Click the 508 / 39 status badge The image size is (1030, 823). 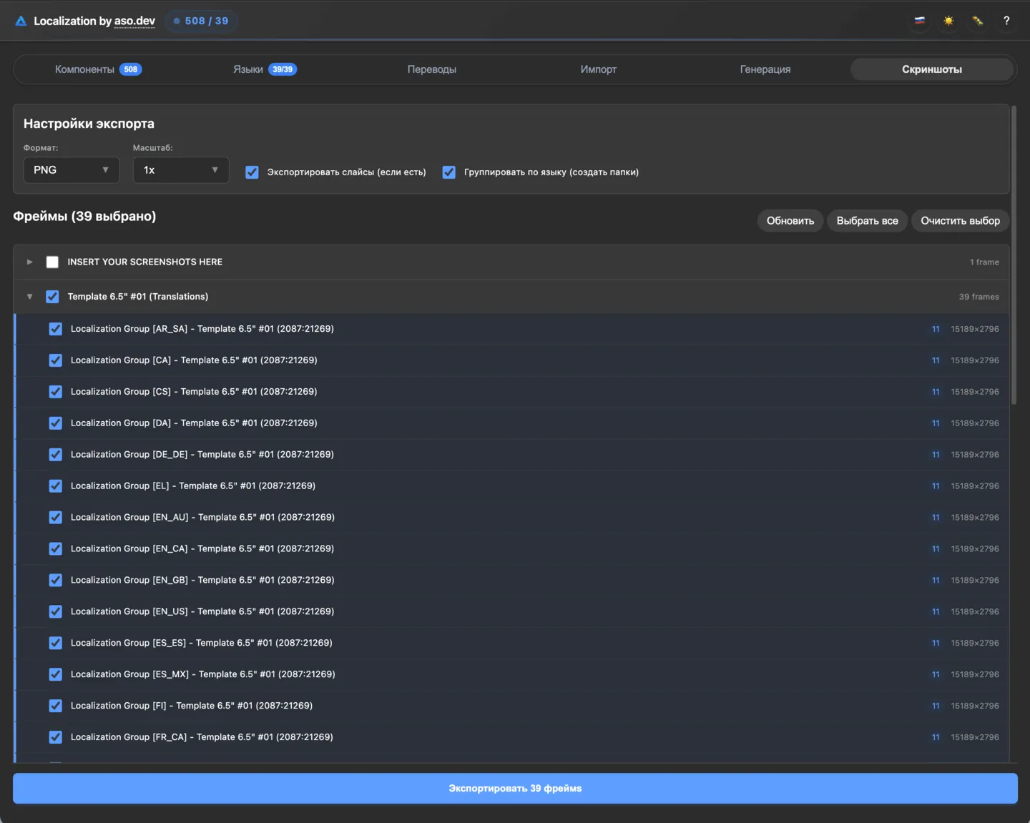pyautogui.click(x=201, y=21)
